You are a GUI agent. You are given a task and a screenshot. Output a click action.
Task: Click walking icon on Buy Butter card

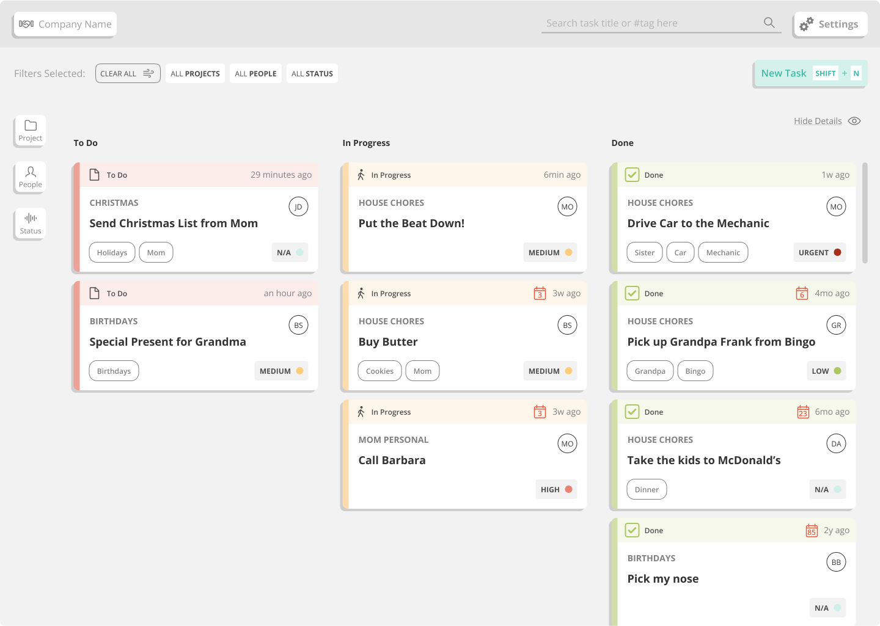361,293
